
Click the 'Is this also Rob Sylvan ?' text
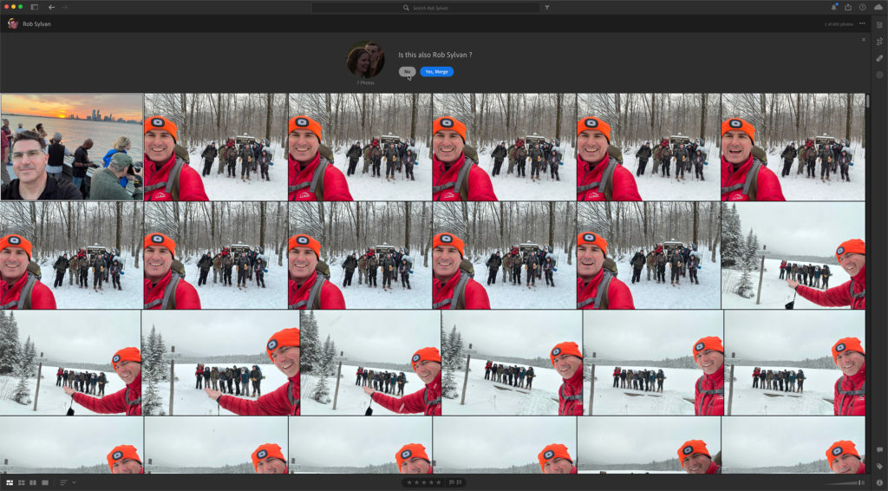[x=435, y=55]
